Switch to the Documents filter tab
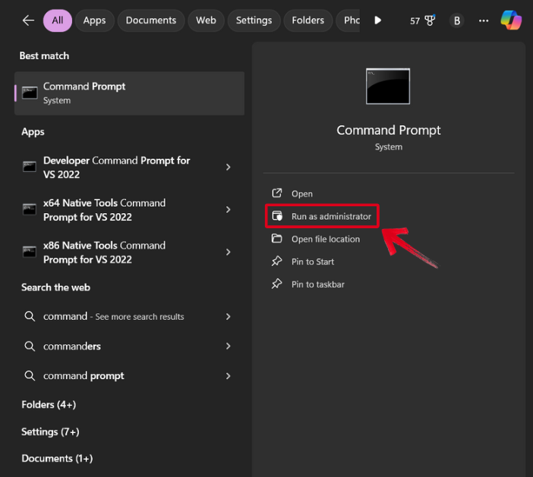Screen dimensions: 533x477 [150, 20]
